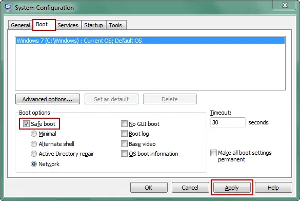Screen dimensions: 300x201
Task: Click the Apply button
Action: click(x=232, y=188)
